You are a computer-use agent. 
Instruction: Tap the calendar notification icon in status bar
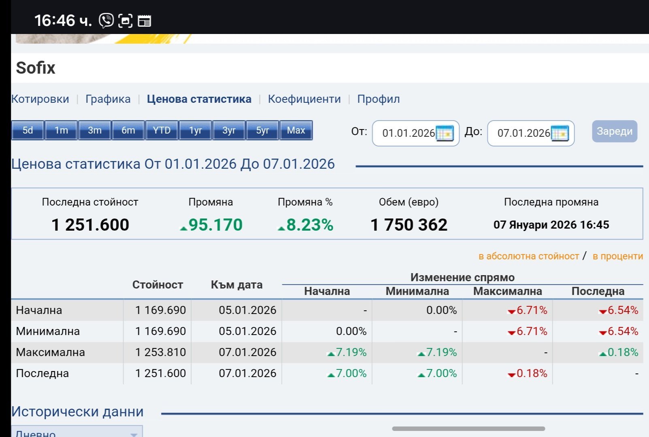click(x=144, y=20)
